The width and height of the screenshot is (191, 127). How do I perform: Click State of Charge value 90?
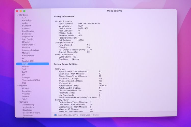coord(88,52)
